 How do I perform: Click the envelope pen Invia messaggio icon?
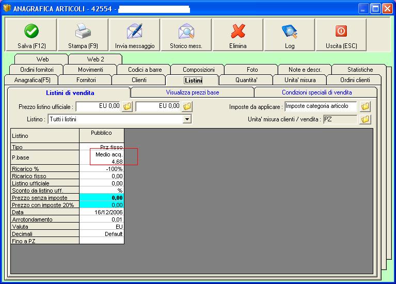point(135,31)
